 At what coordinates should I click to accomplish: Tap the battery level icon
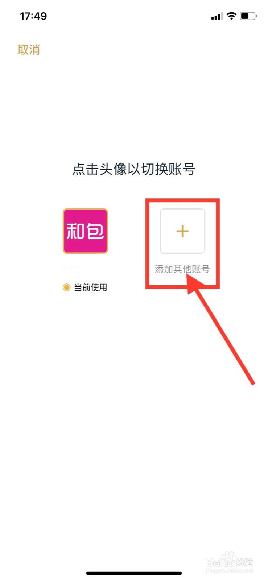(248, 16)
